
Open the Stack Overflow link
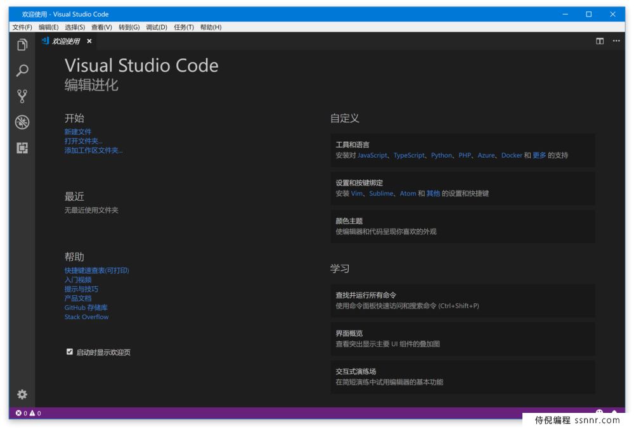(x=86, y=317)
